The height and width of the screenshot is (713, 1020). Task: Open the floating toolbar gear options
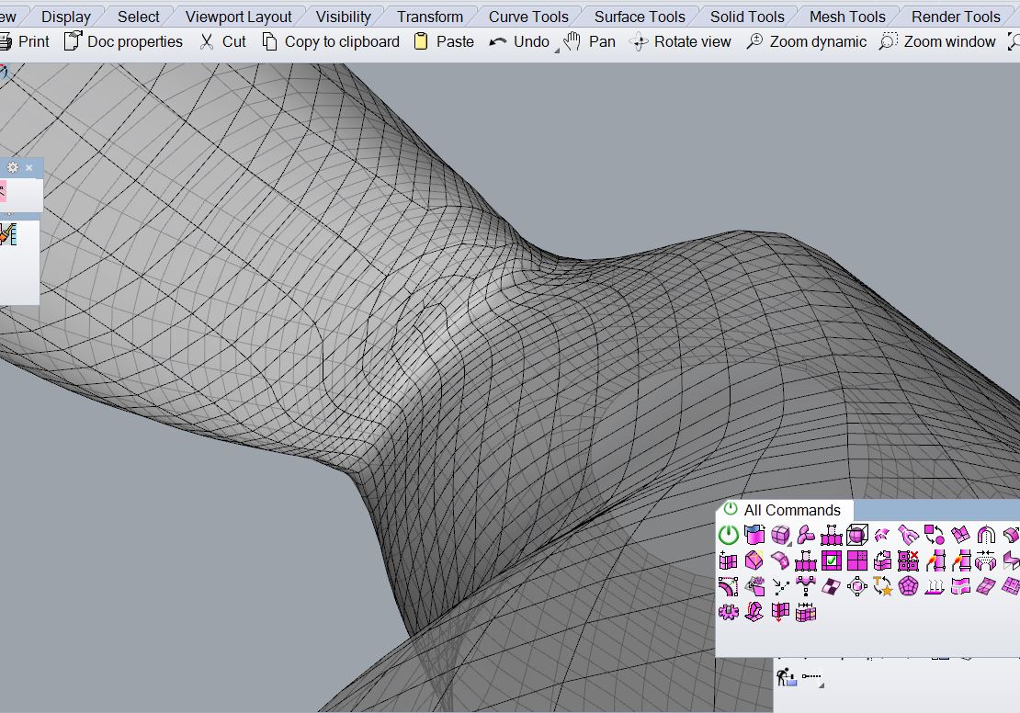[13, 167]
